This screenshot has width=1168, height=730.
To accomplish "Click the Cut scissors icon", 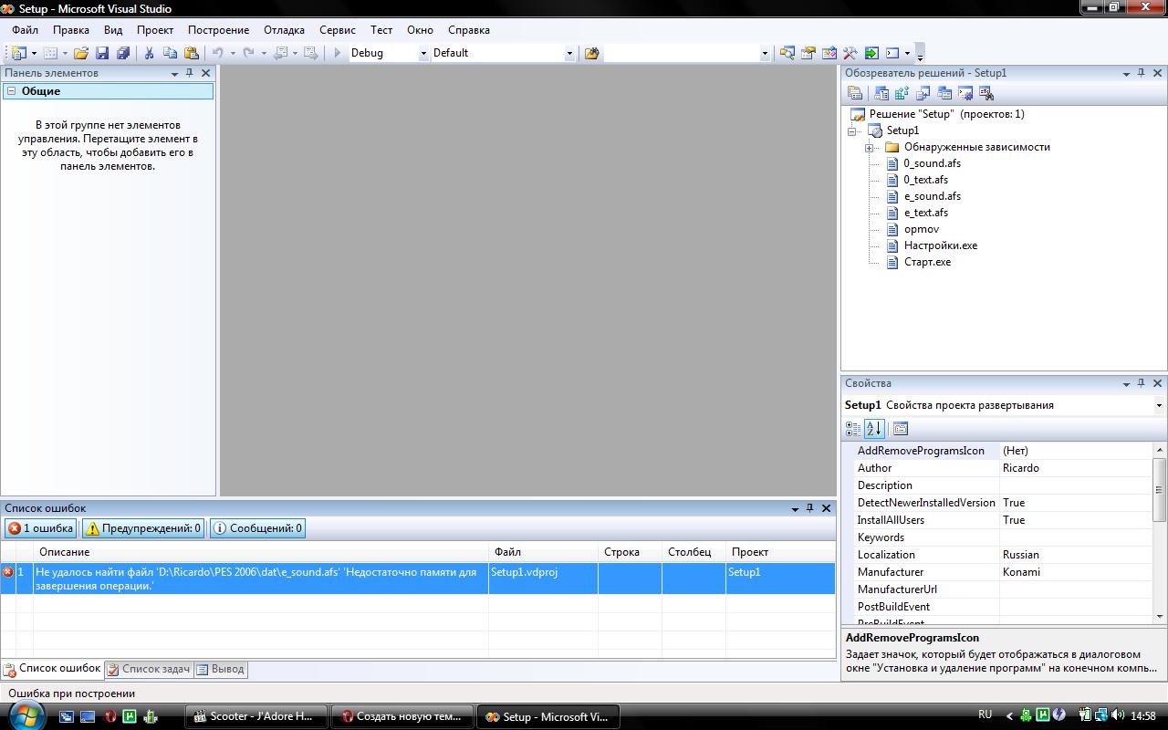I will pos(149,53).
